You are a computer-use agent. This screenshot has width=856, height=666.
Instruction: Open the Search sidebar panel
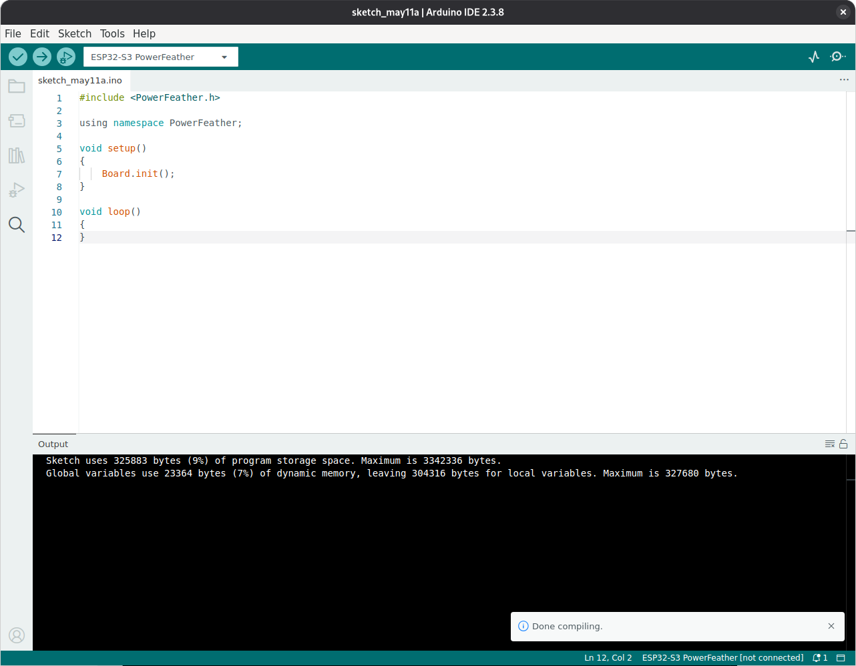[17, 225]
